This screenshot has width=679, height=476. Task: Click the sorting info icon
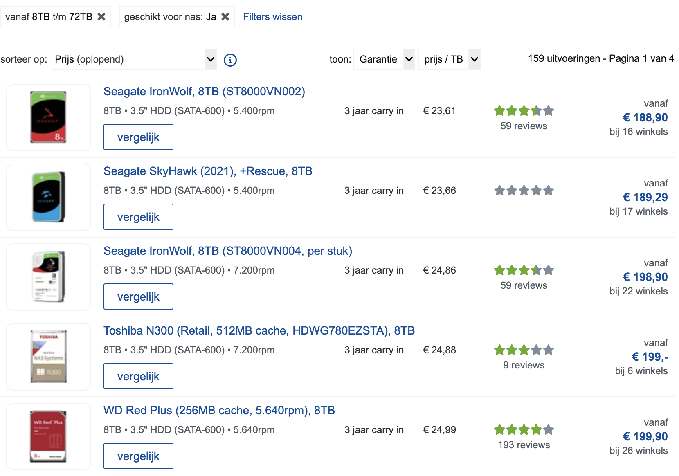click(230, 60)
